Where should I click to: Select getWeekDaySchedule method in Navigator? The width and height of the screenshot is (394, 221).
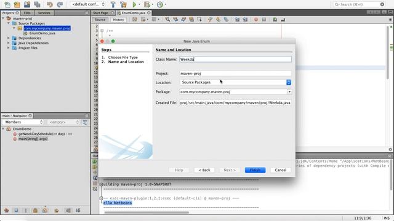click(x=42, y=134)
